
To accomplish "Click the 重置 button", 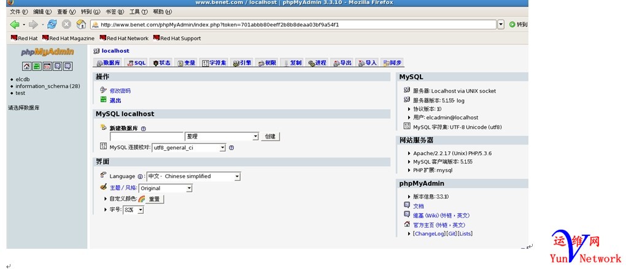I will pos(155,199).
